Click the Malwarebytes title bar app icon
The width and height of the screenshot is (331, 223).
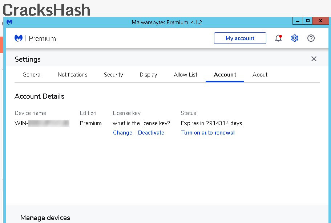[9, 22]
